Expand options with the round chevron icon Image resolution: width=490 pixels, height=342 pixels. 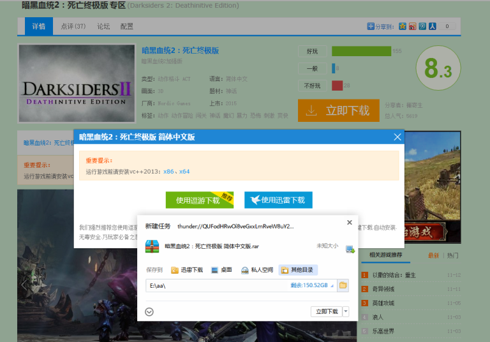coord(149,311)
